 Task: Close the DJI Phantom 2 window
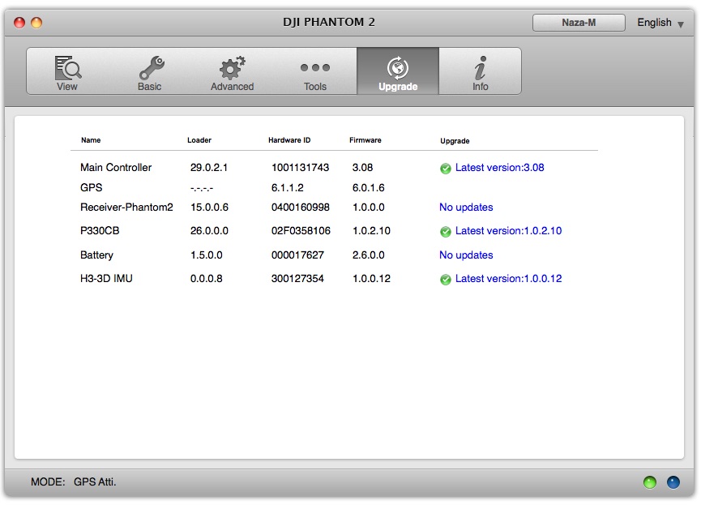pyautogui.click(x=19, y=23)
